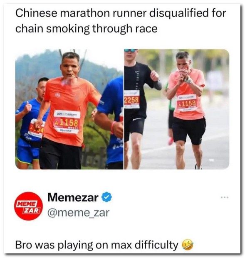Click the Nike logo on black shirt
245x258 pixels.
coord(137,72)
